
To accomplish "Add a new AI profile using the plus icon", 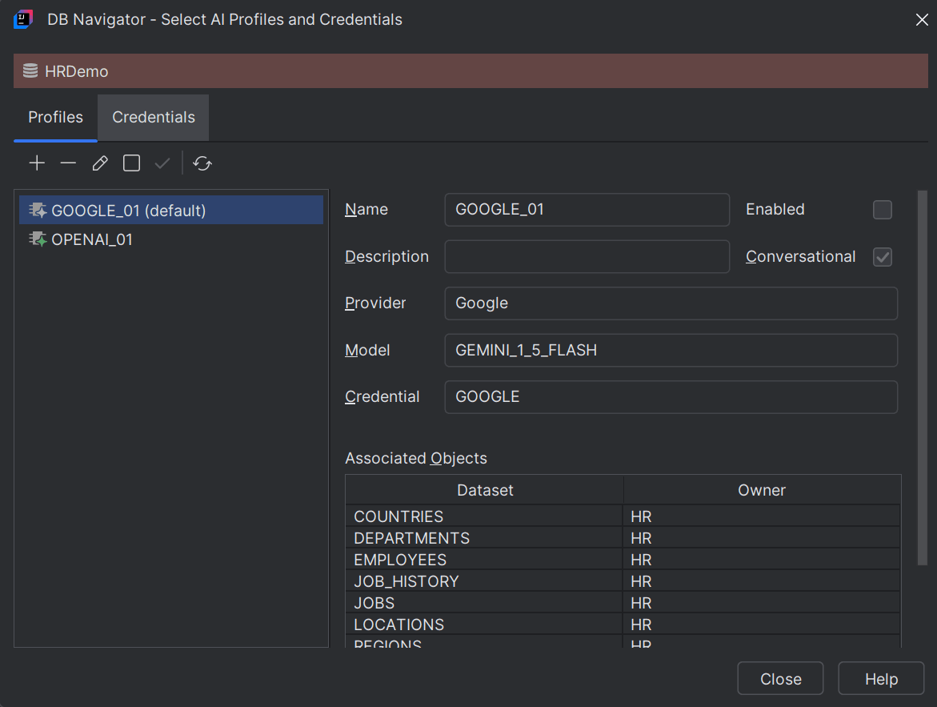I will [37, 163].
